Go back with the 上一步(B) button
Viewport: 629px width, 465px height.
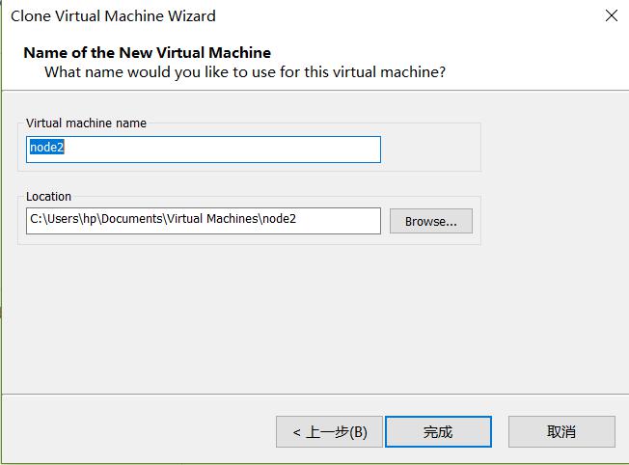tap(329, 431)
